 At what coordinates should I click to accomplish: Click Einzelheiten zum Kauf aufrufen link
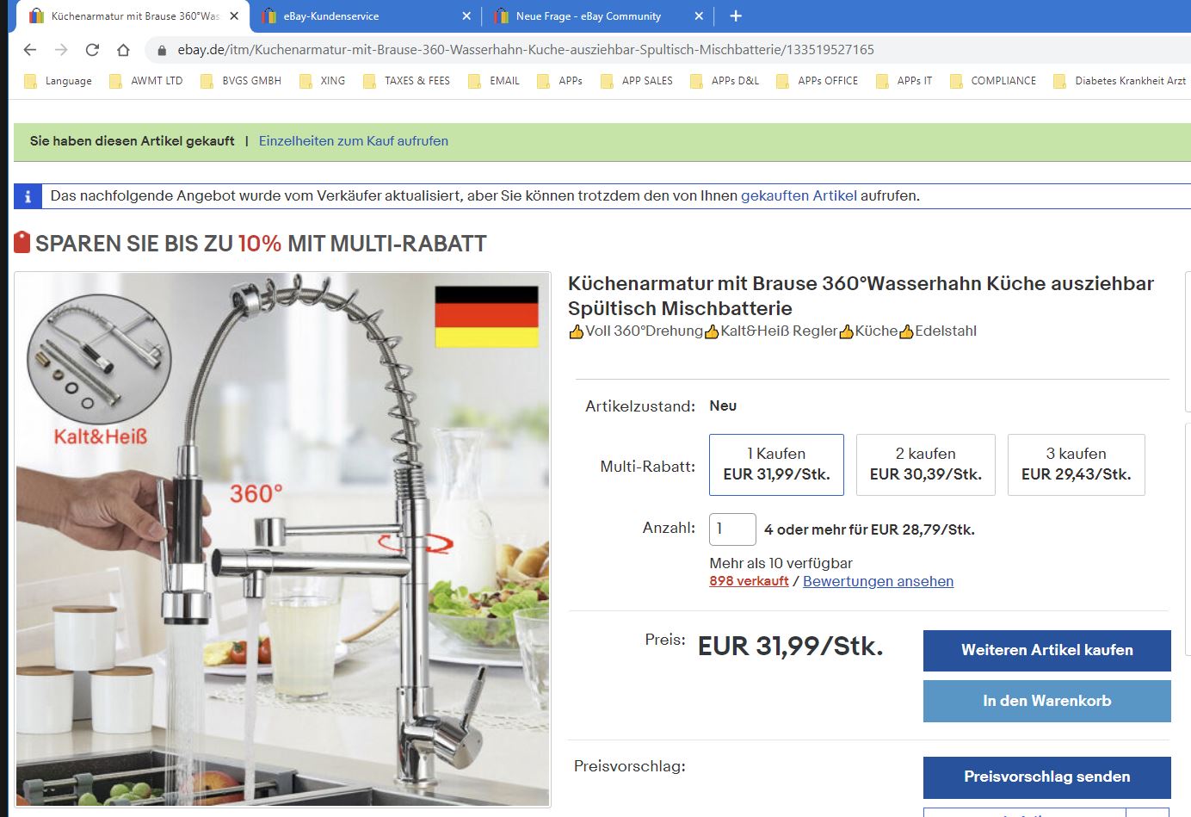[x=354, y=141]
